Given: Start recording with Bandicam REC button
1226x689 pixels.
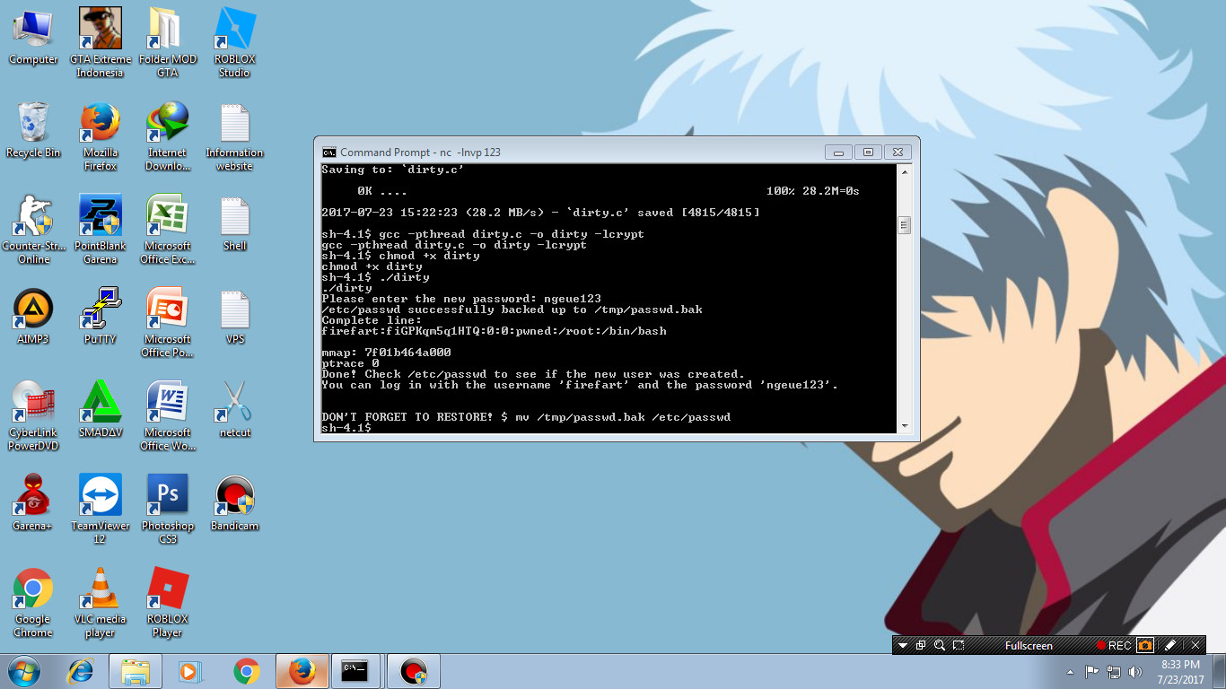Looking at the screenshot, I should pos(1114,646).
